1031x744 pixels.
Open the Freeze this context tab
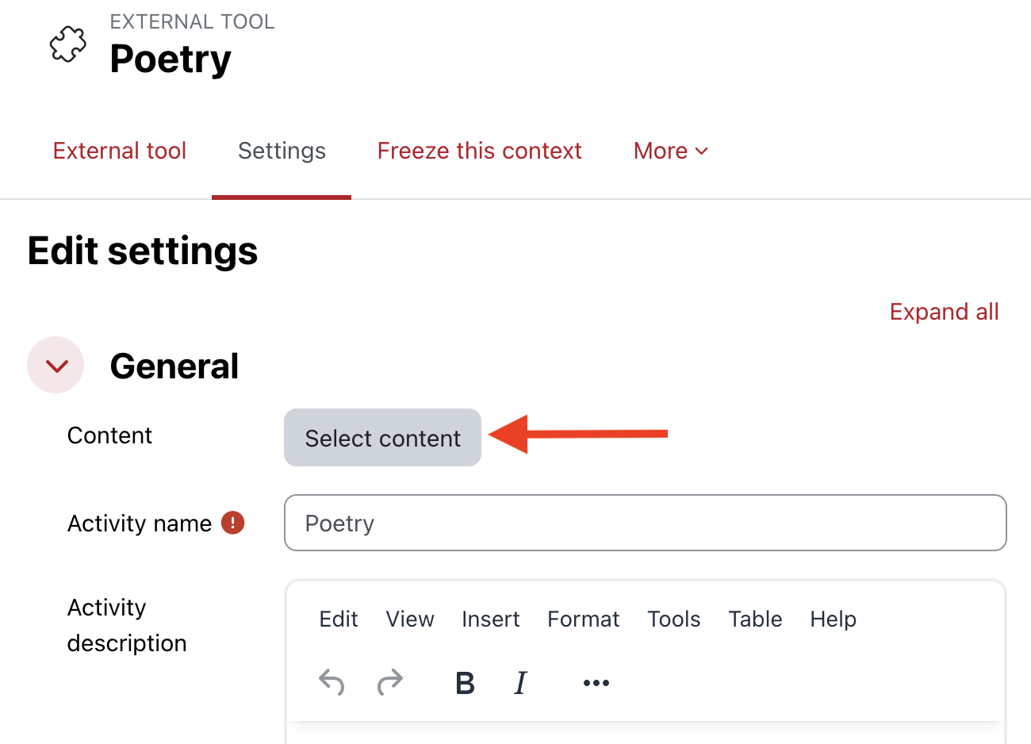(479, 151)
